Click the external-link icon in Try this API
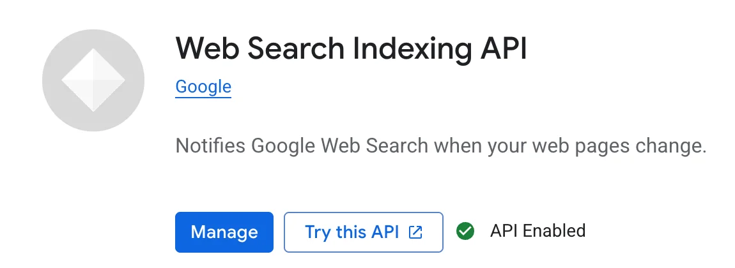This screenshot has height=268, width=735. [415, 232]
